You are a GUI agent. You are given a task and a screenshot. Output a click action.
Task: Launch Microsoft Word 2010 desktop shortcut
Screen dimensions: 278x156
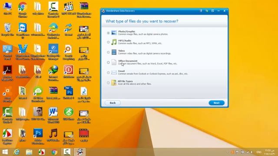53,115
